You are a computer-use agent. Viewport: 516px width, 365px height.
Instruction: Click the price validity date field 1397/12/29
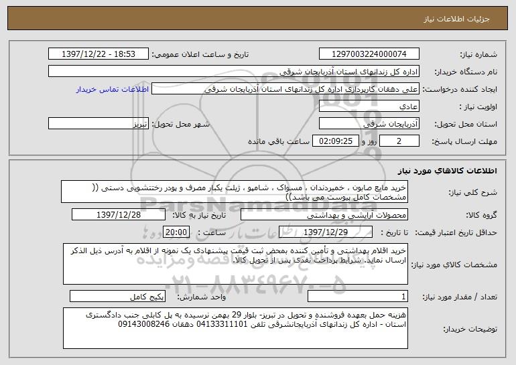tap(326, 232)
